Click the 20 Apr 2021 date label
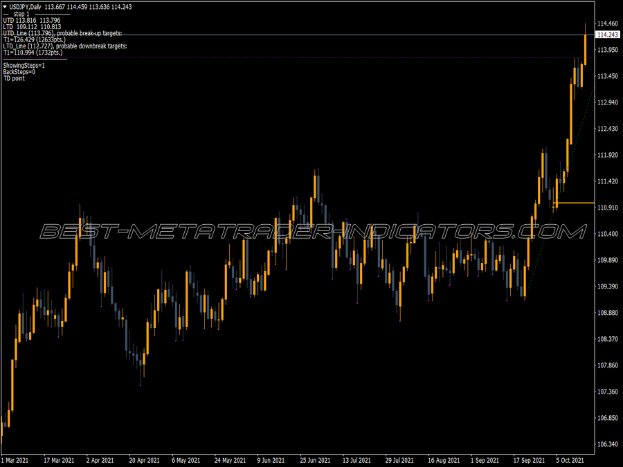The height and width of the screenshot is (467, 623). coord(144,460)
